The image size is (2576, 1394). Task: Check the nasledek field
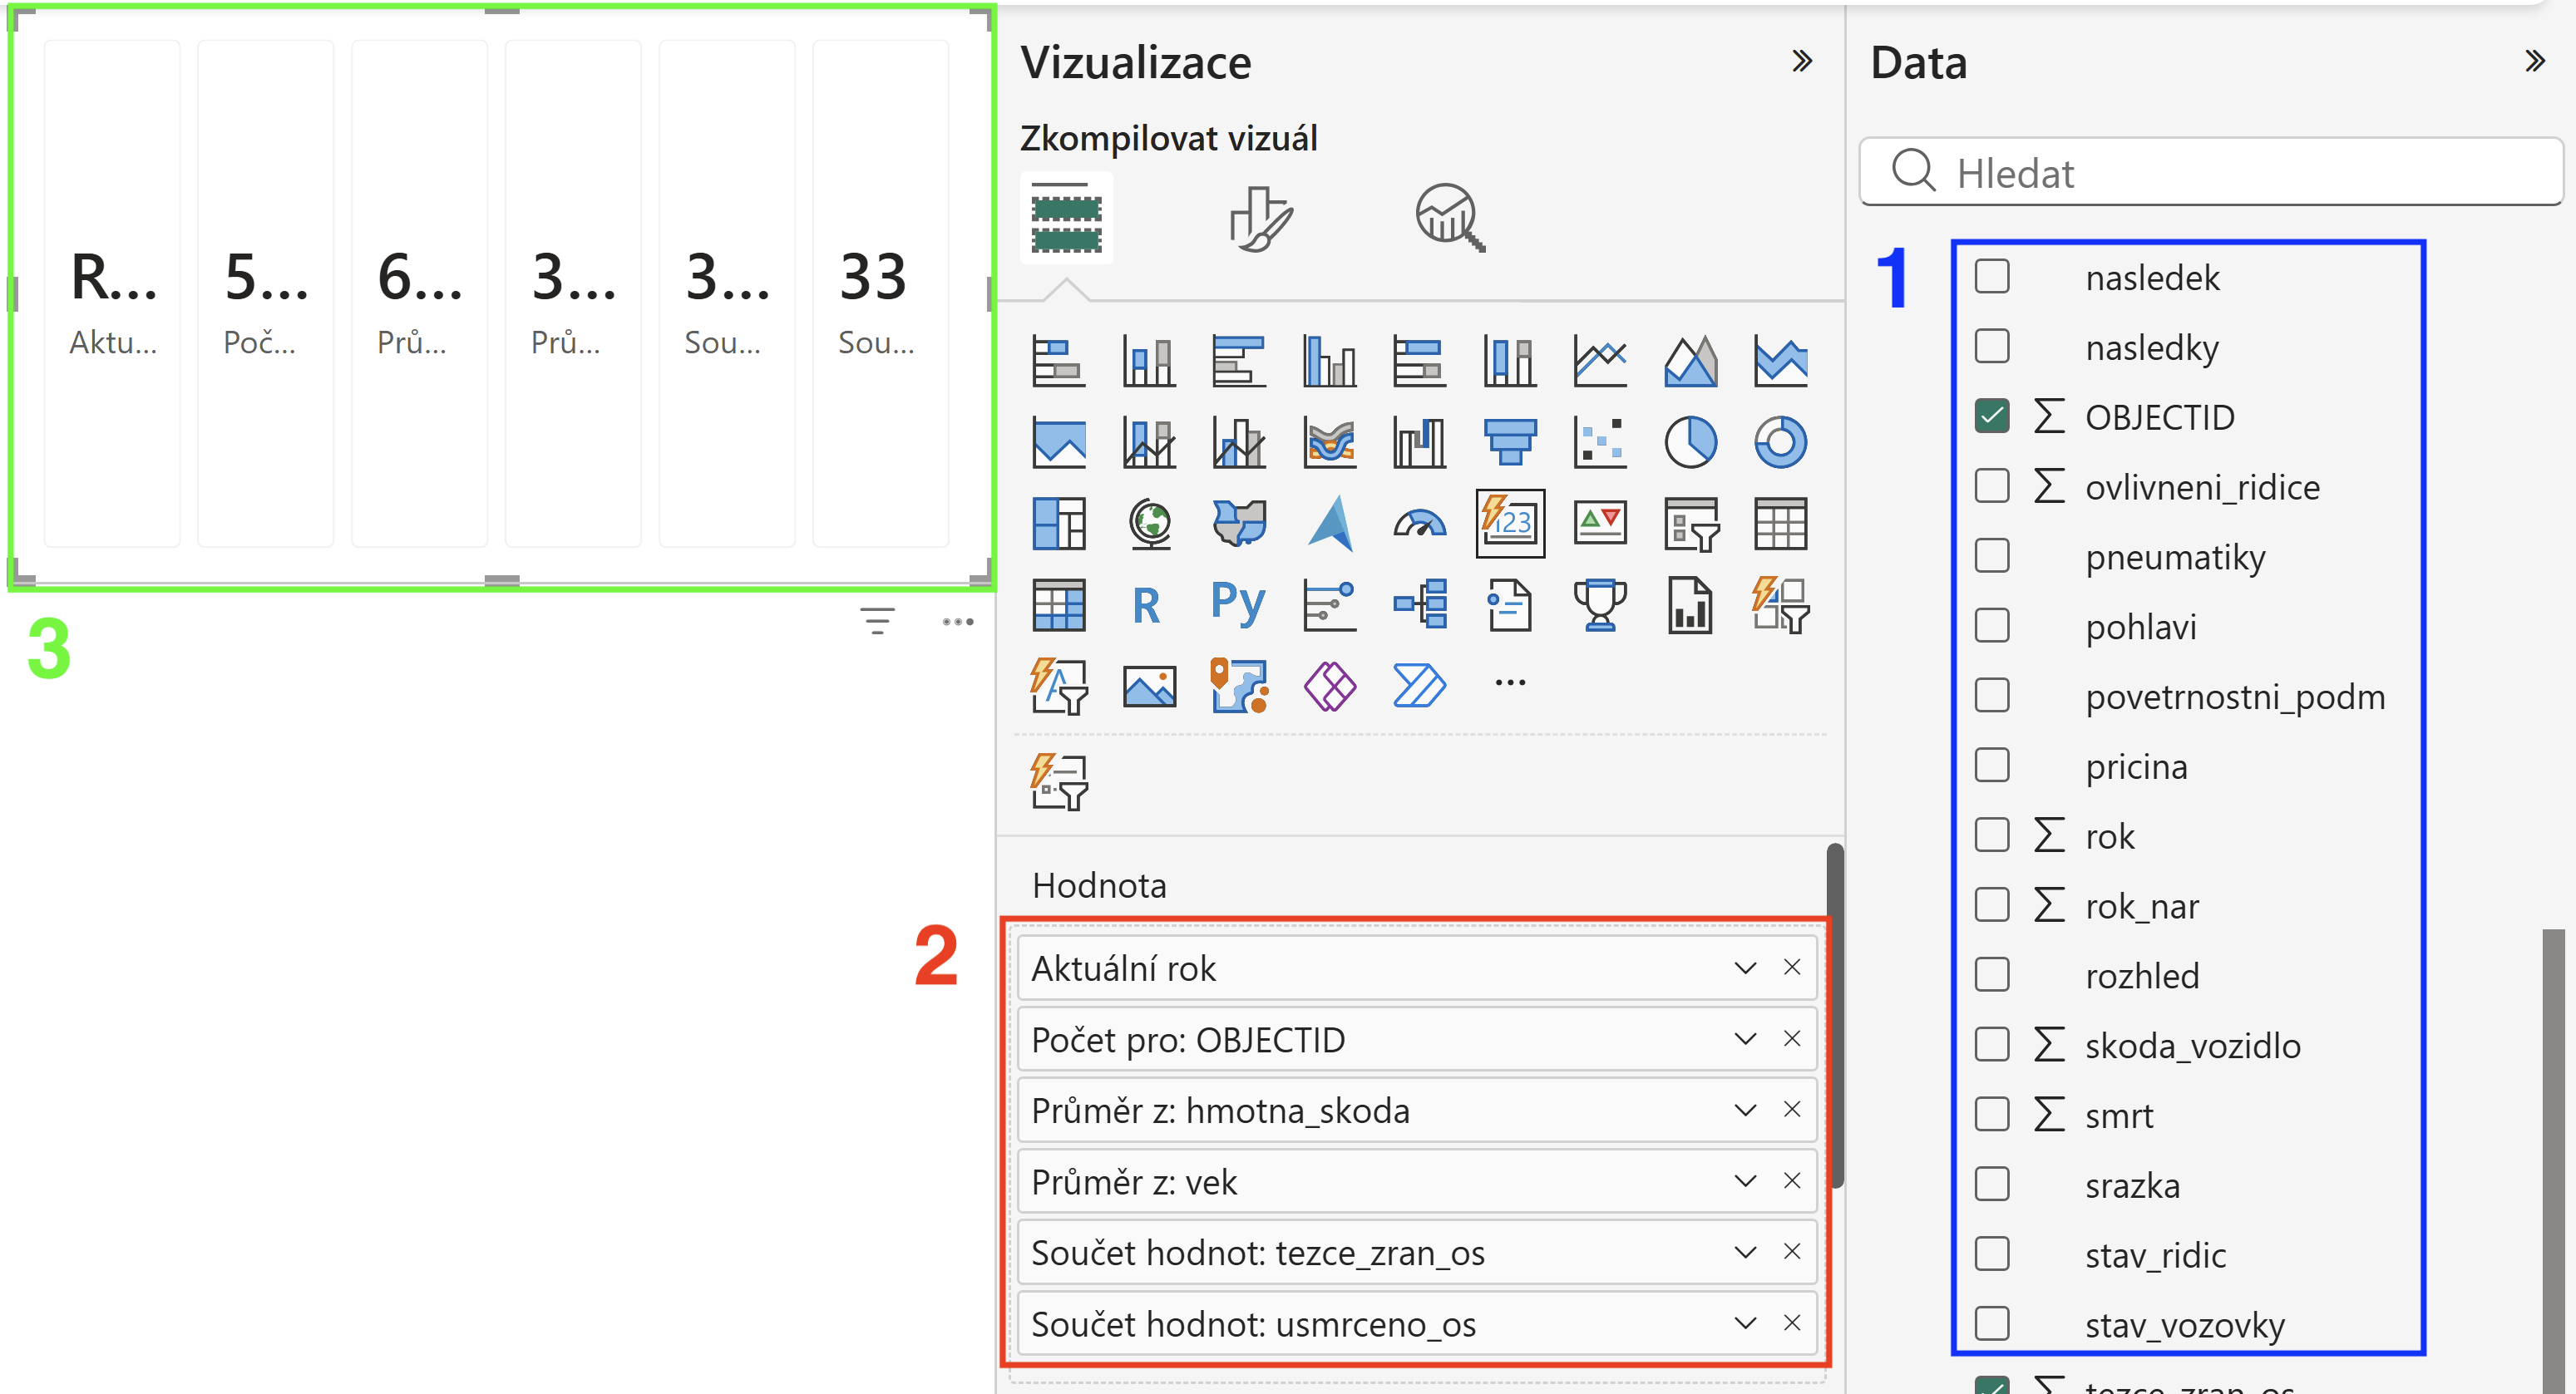point(1992,276)
